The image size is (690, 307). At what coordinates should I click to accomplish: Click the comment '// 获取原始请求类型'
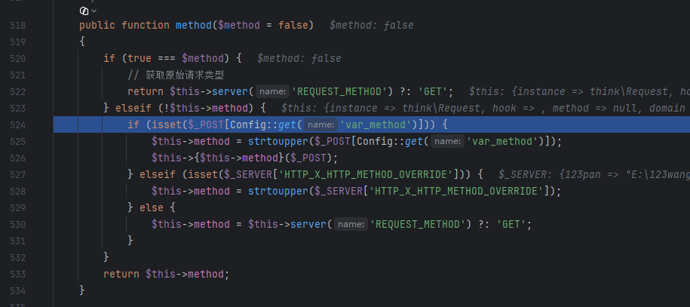[x=176, y=75]
